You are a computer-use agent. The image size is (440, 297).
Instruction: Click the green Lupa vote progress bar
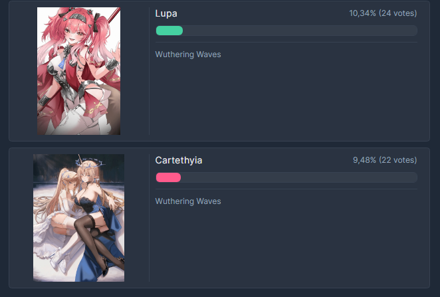click(x=169, y=31)
